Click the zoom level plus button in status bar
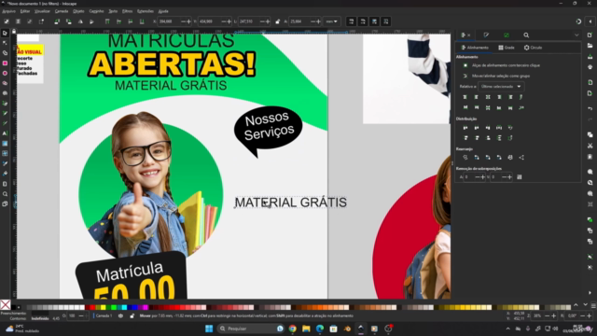This screenshot has width=597, height=336. tap(554, 315)
